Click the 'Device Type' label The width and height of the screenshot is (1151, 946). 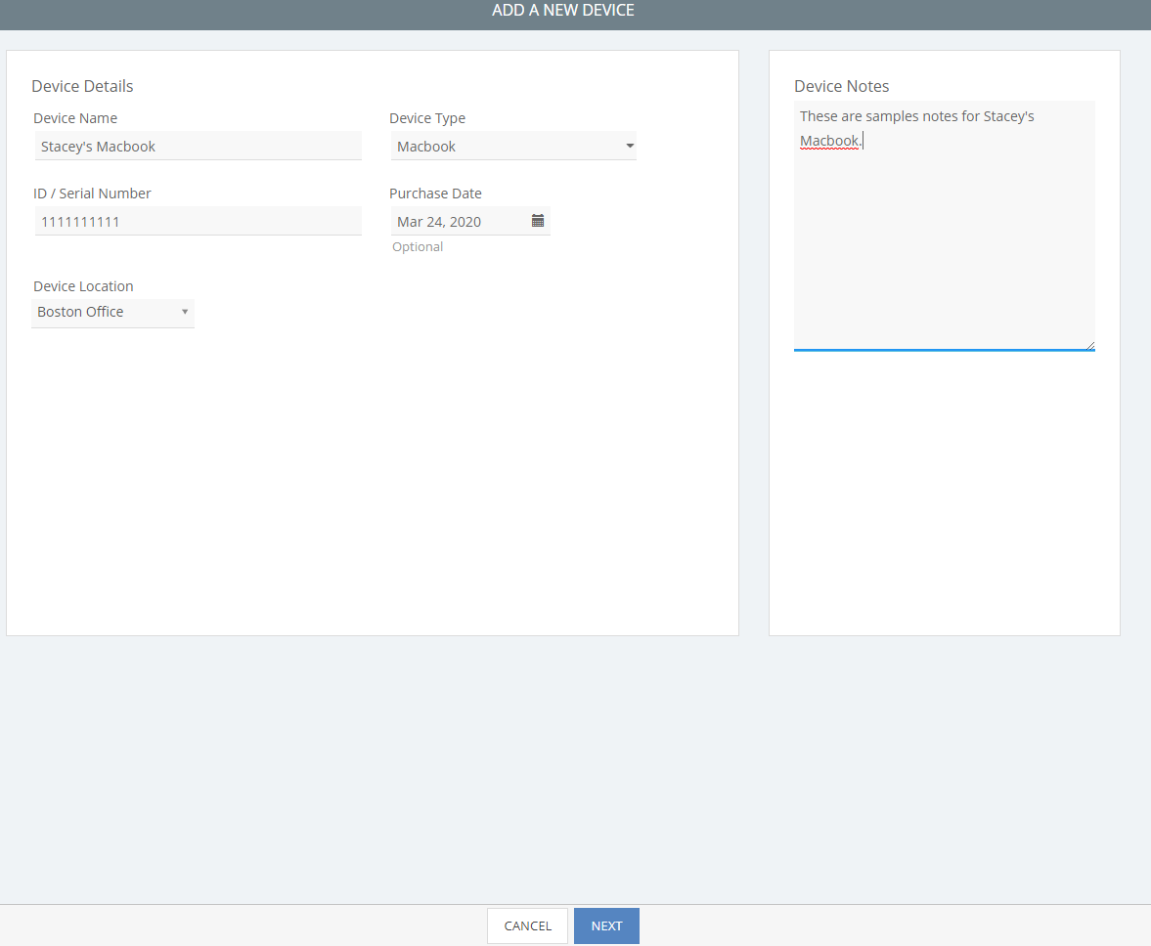427,118
